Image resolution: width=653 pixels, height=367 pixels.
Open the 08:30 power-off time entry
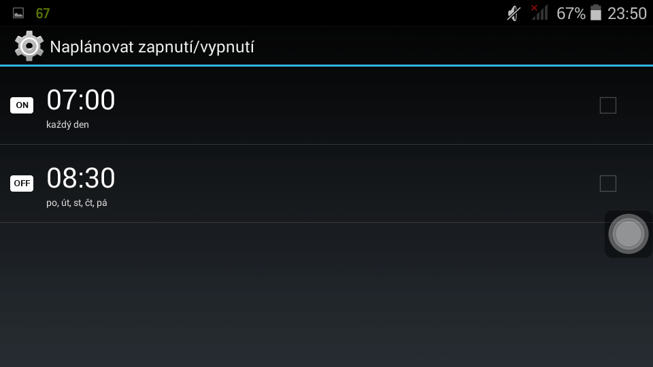(80, 178)
